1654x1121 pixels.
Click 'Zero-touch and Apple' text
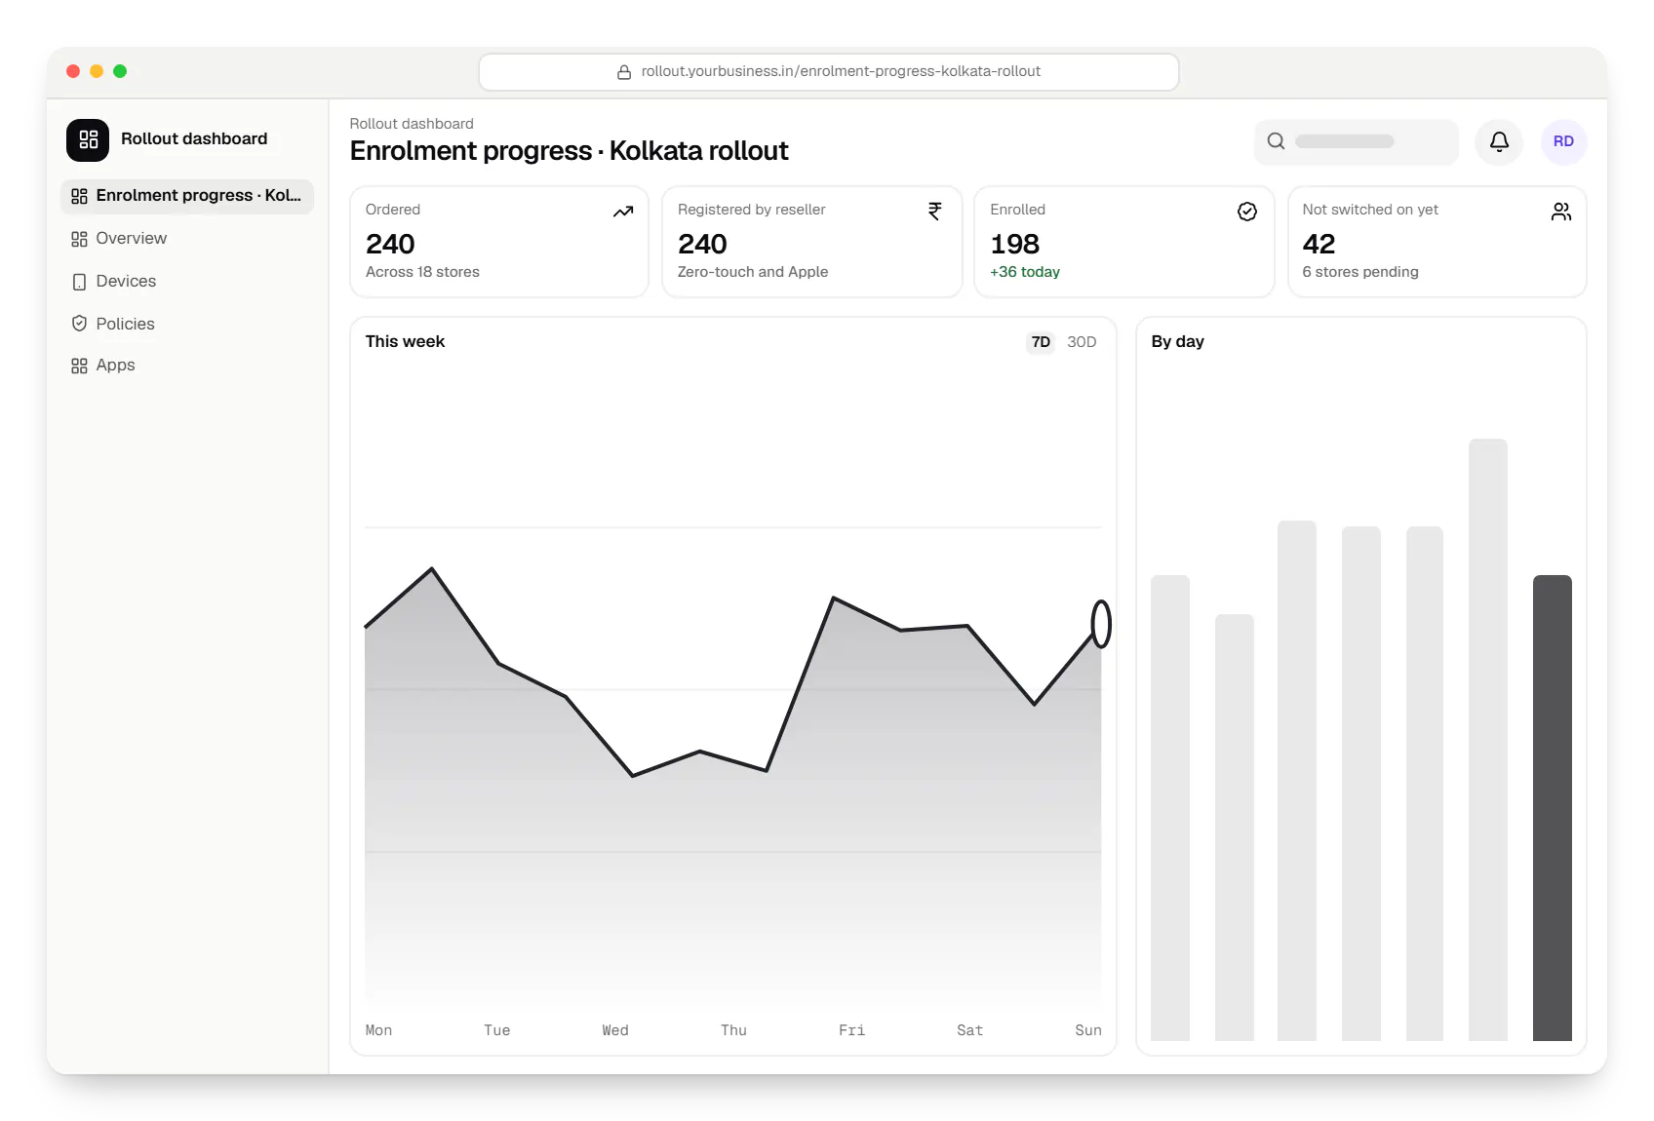(x=753, y=272)
